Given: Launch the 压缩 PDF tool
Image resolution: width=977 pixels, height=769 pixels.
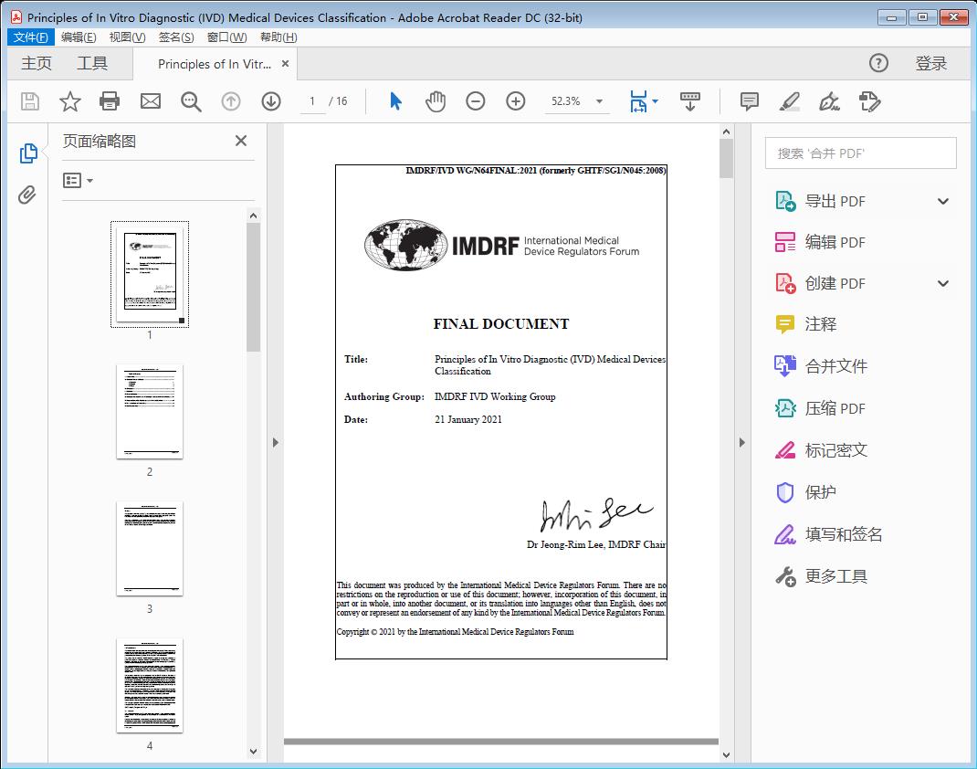Looking at the screenshot, I should coord(835,408).
